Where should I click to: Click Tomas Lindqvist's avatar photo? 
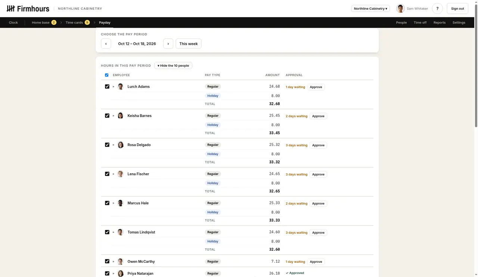[121, 232]
